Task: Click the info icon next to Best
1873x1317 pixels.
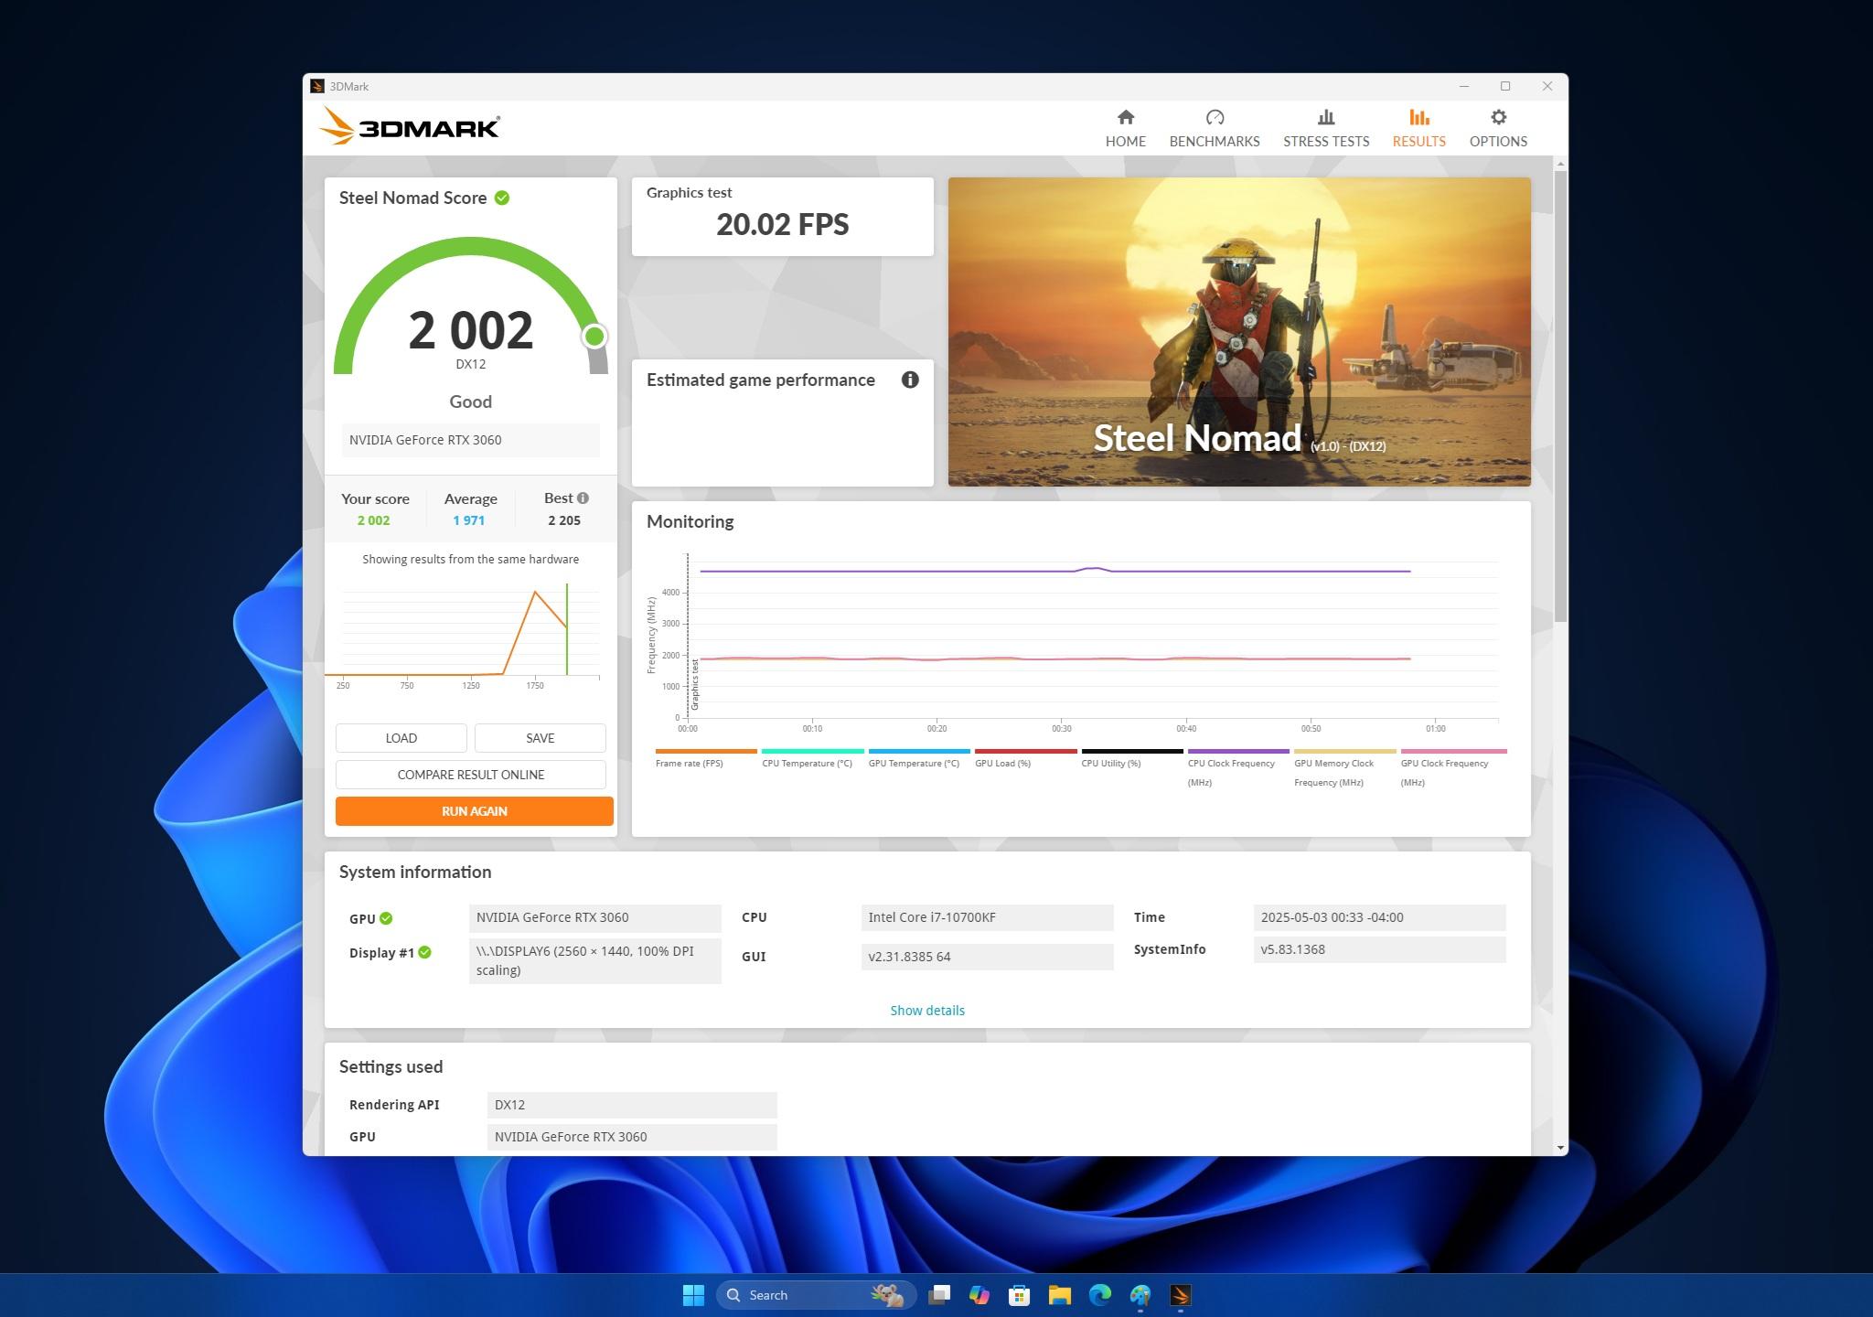Action: 583,498
